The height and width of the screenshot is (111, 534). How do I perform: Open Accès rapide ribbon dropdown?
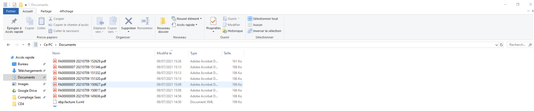pos(184,25)
